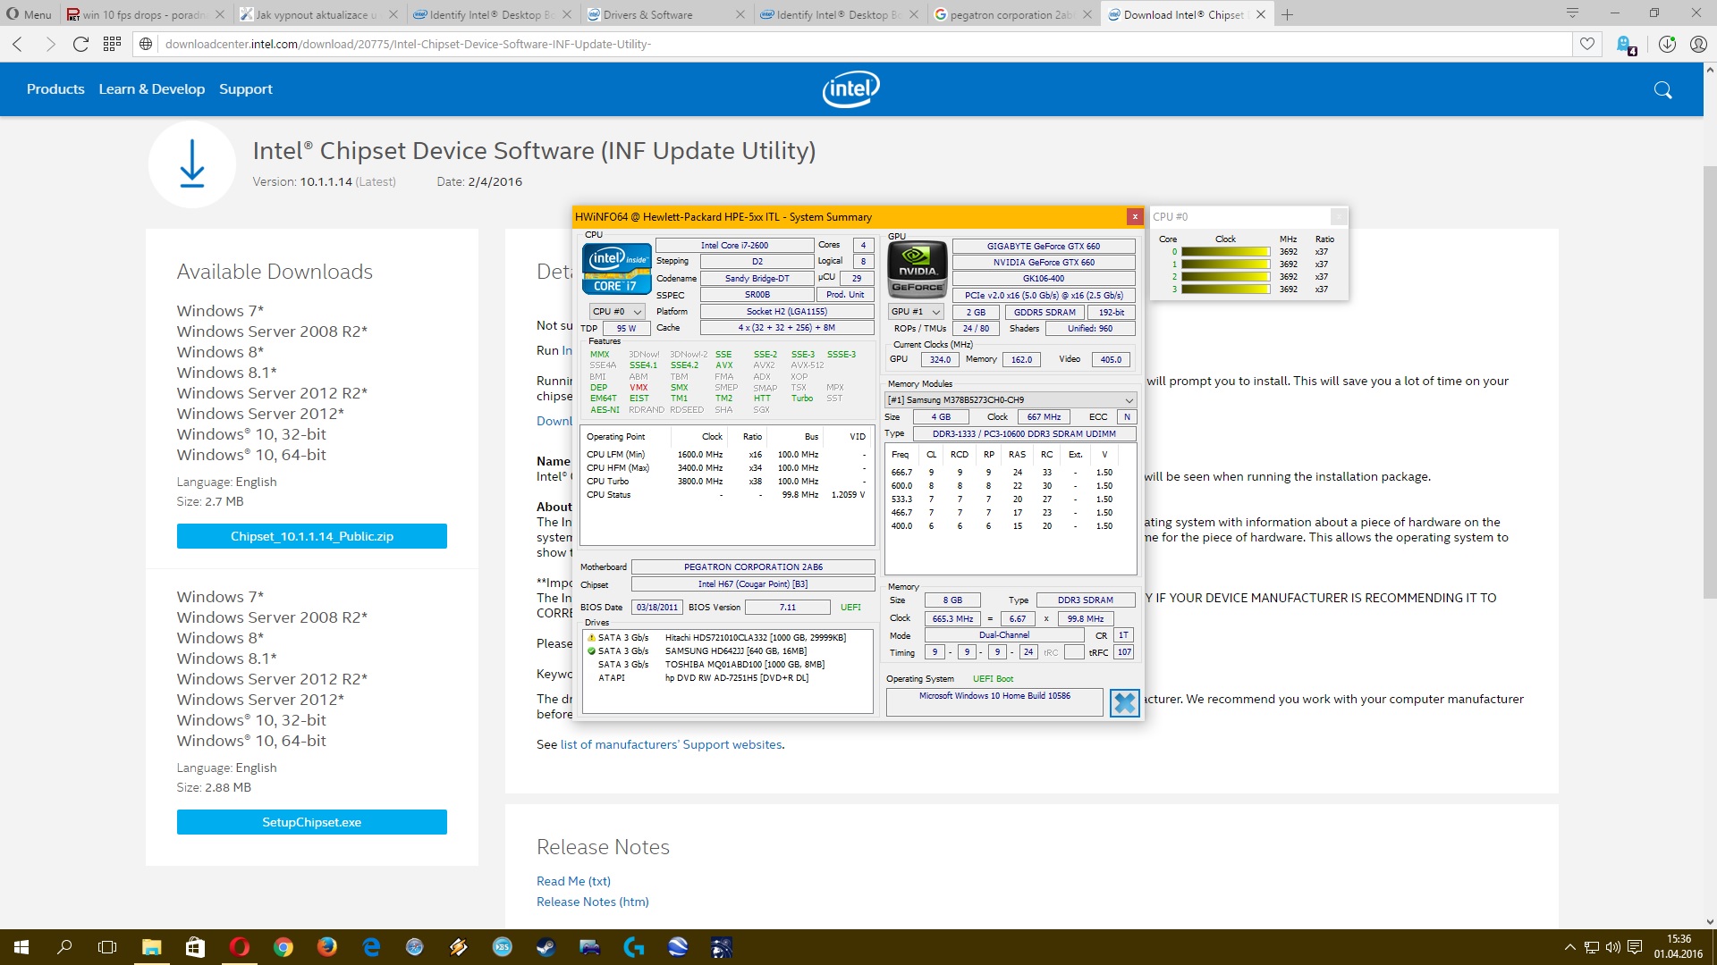Click the blue X icon in HWiNFO summary
Image resolution: width=1717 pixels, height=965 pixels.
point(1124,703)
